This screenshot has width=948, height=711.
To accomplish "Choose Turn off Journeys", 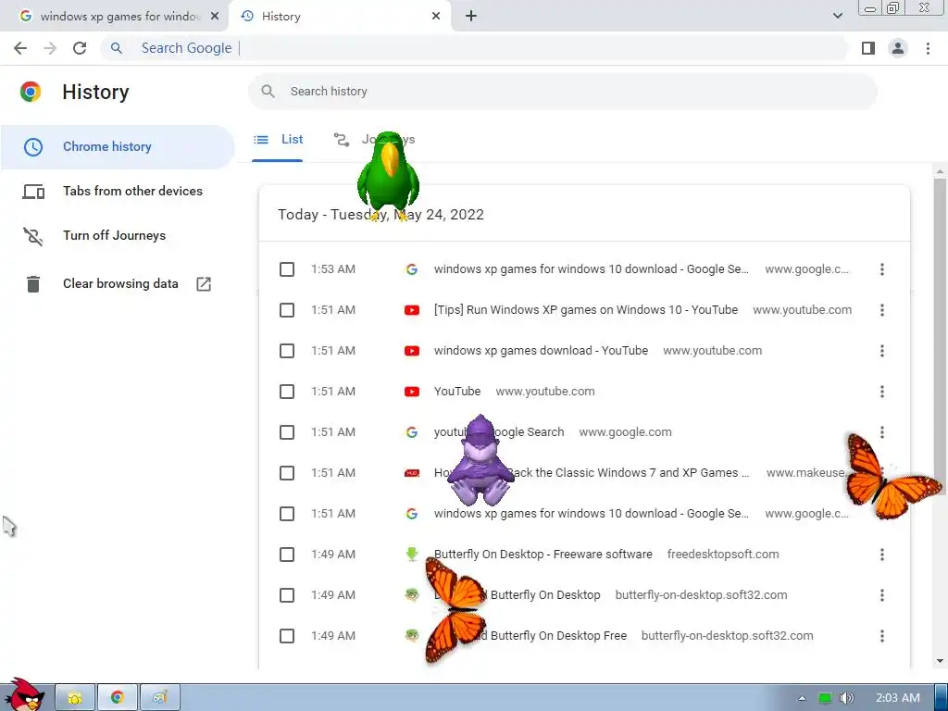I will click(x=118, y=236).
